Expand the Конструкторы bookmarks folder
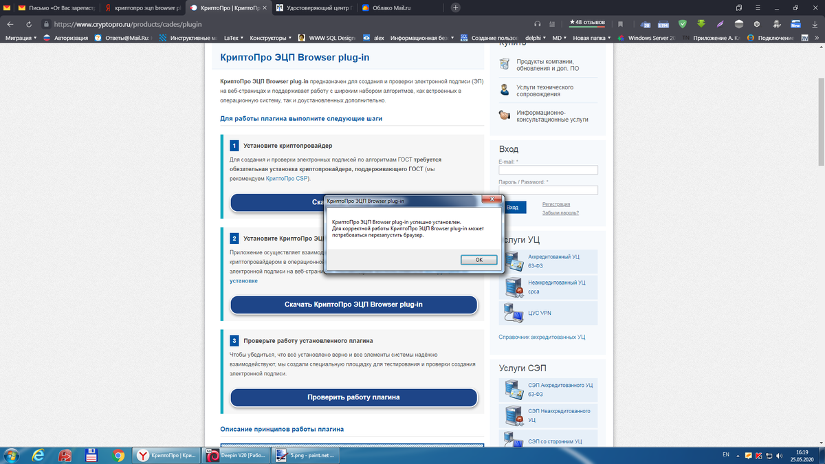Image resolution: width=825 pixels, height=464 pixels. pyautogui.click(x=270, y=38)
